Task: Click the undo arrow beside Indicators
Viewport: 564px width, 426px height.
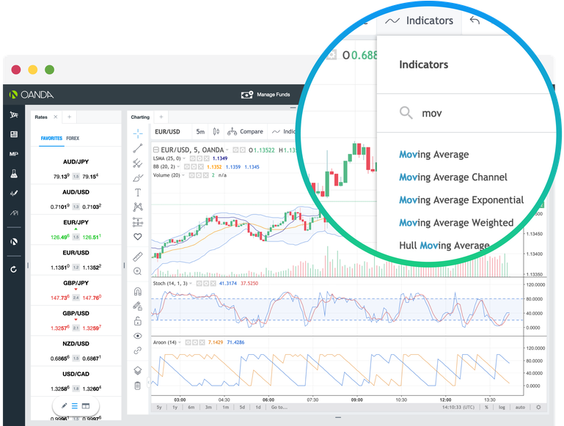Action: (475, 20)
